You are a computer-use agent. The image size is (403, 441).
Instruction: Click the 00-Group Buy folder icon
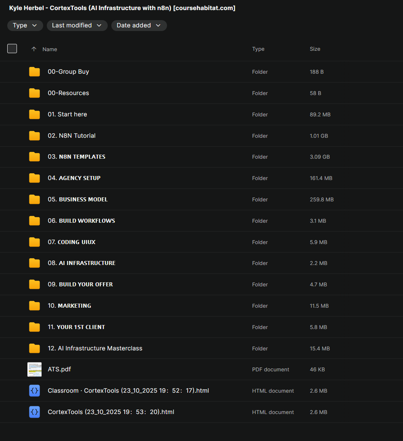click(x=34, y=72)
